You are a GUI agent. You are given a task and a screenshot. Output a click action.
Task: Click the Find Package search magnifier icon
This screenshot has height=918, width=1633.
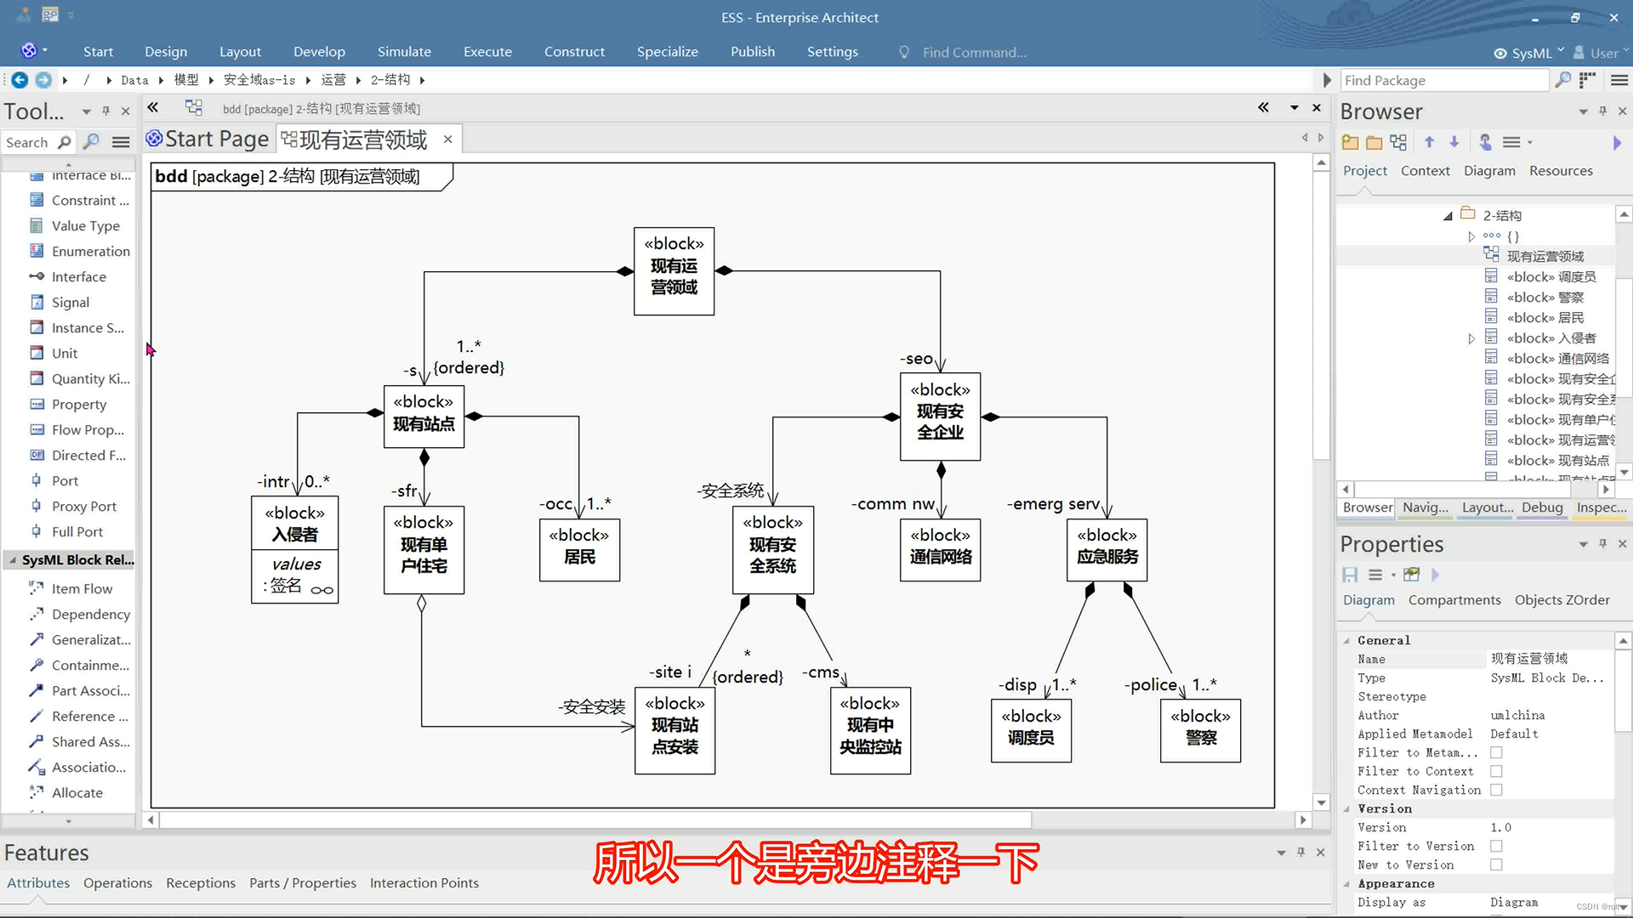coord(1562,80)
